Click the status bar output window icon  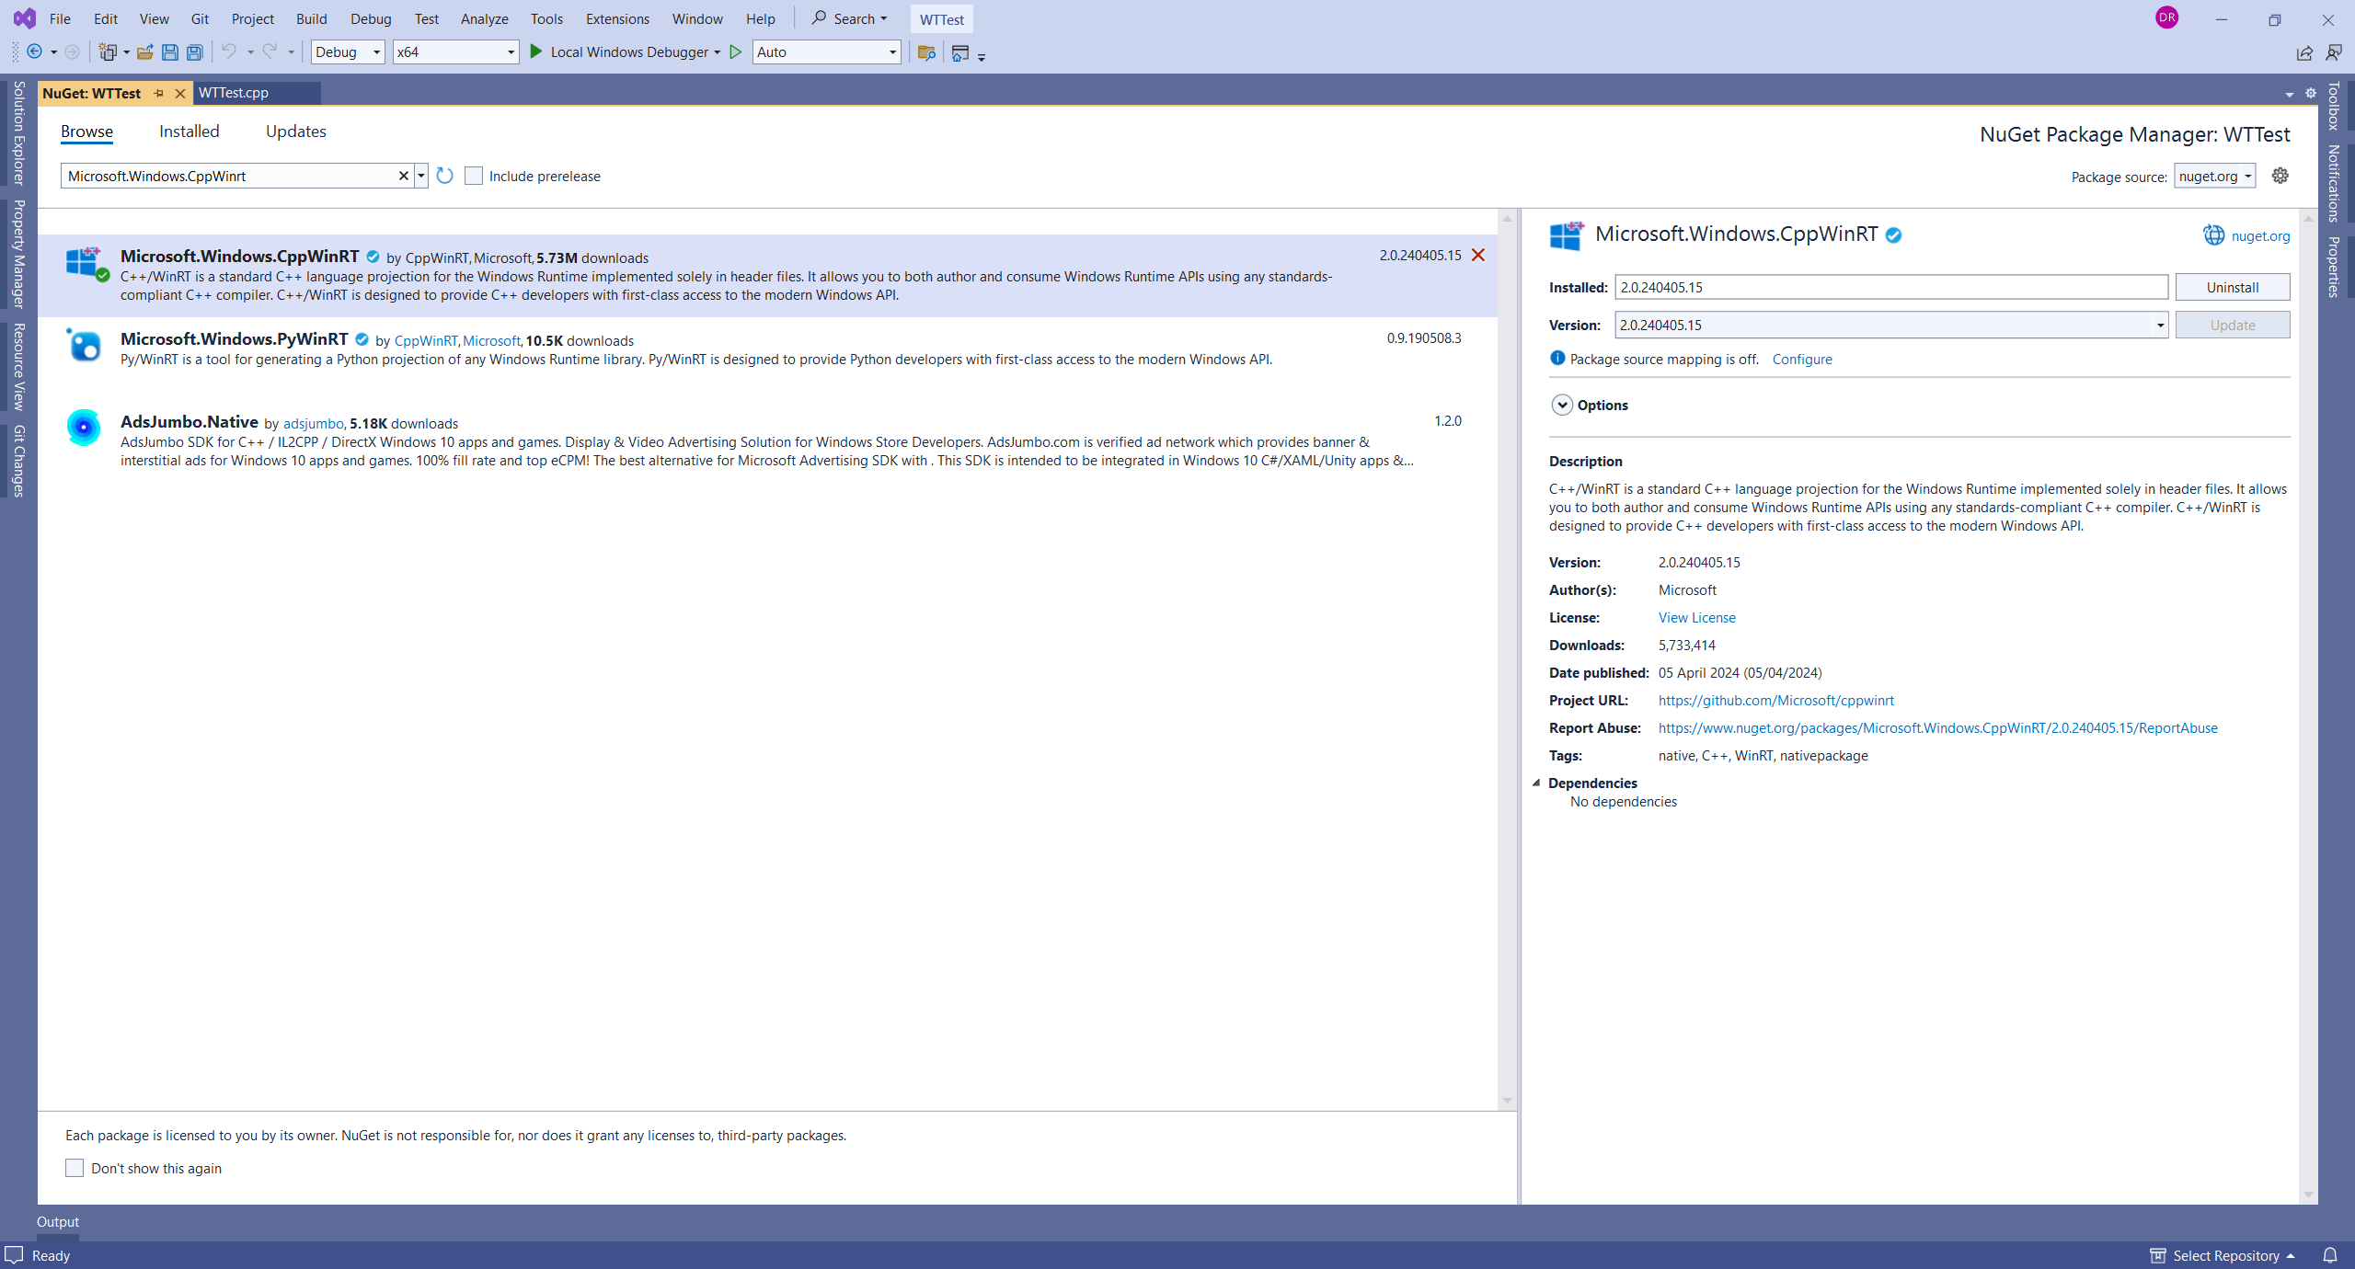click(14, 1254)
